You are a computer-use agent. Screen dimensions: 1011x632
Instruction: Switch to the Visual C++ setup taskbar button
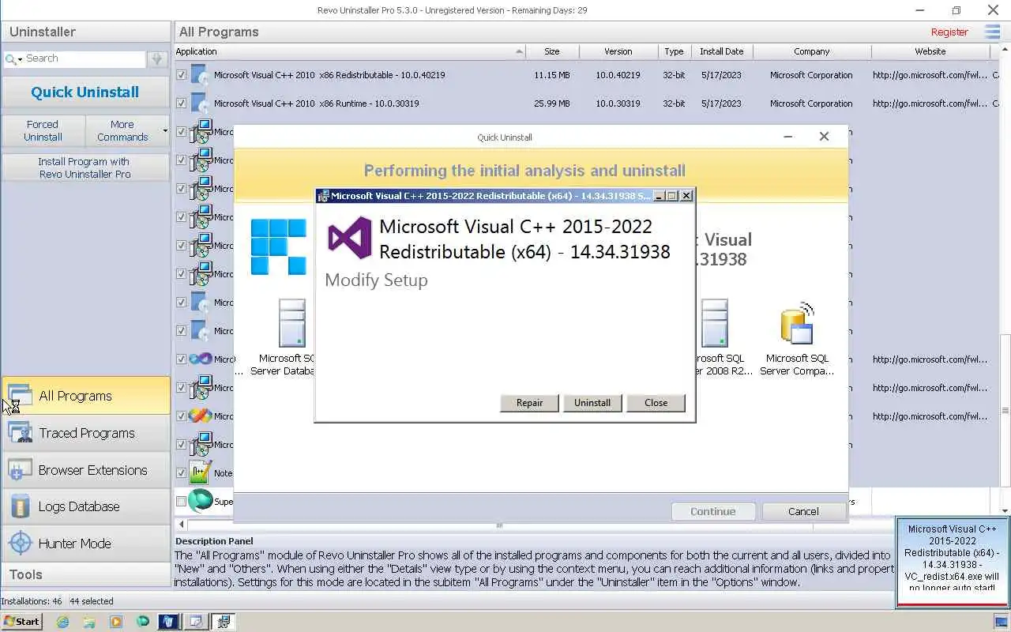coord(223,622)
